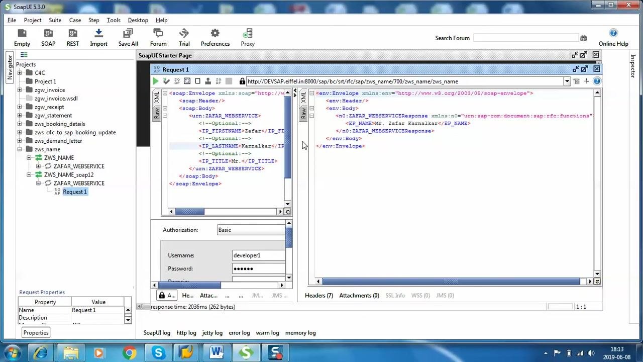Open the SoapUI log tab

coord(157,333)
